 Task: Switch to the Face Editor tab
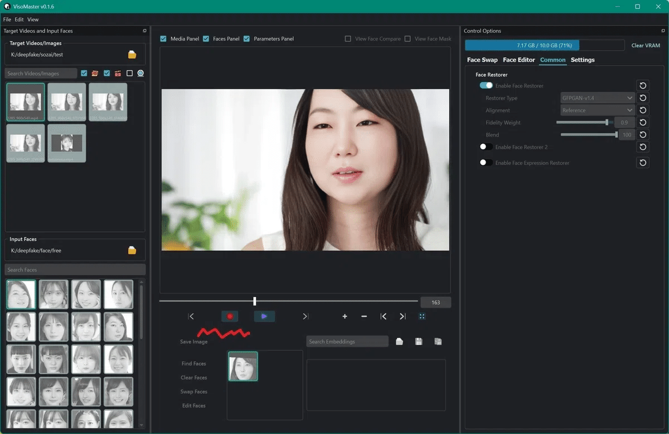[518, 60]
